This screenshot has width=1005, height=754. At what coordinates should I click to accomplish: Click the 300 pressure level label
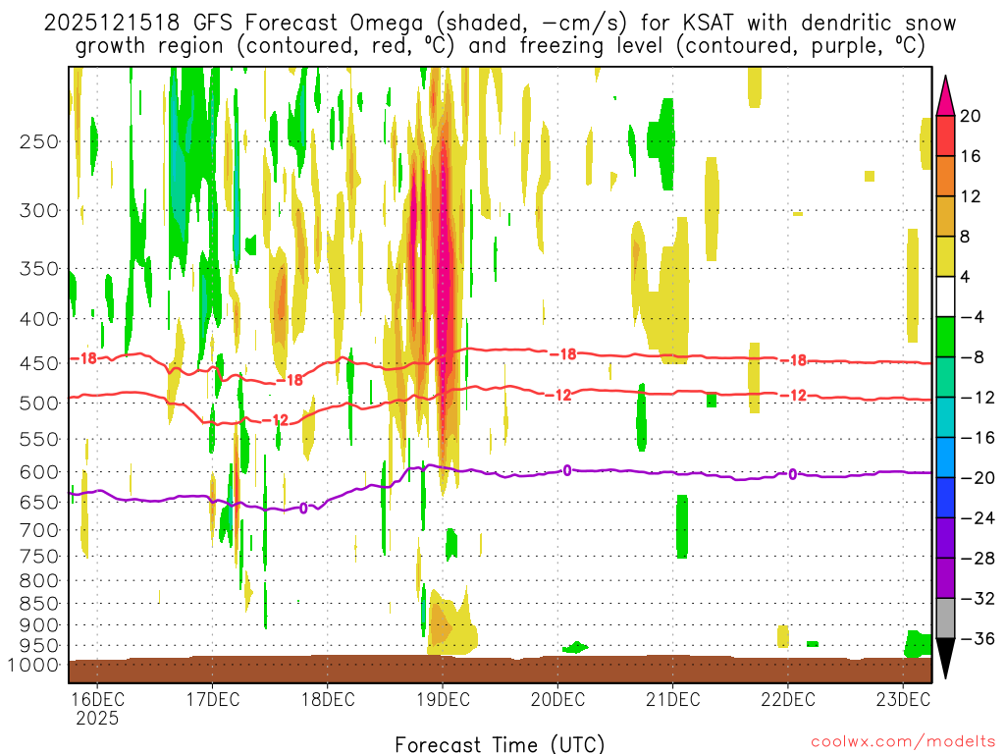(x=39, y=210)
